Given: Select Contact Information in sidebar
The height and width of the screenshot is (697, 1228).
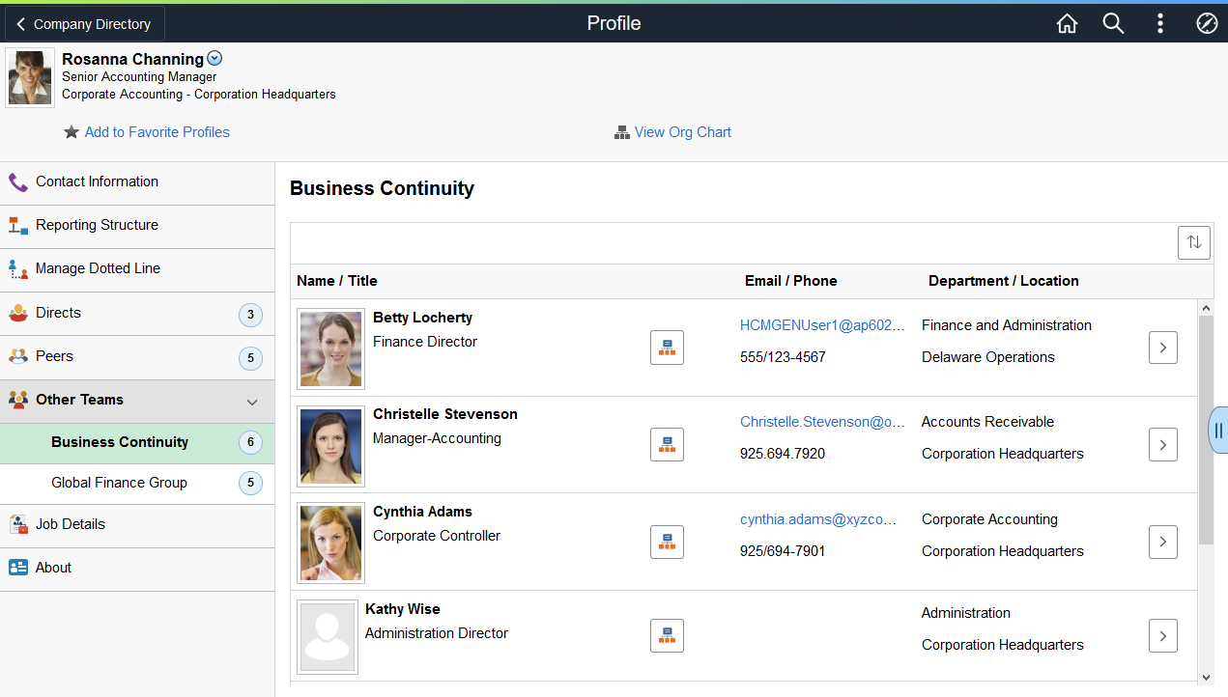Looking at the screenshot, I should point(137,182).
